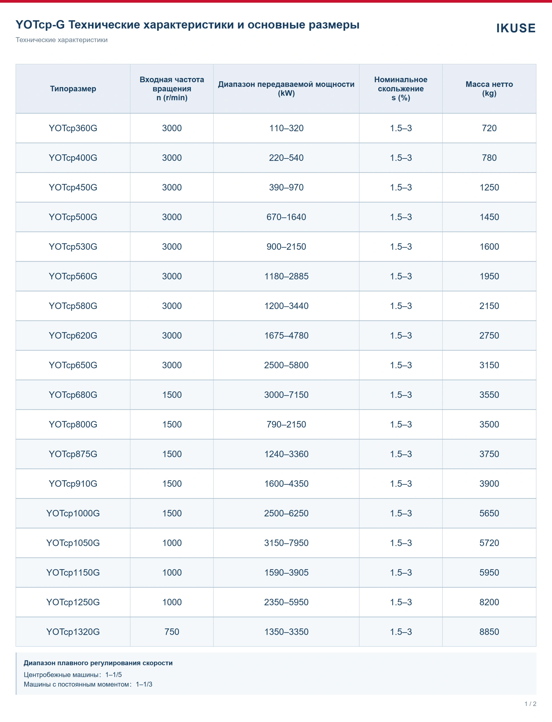Select the Центробежные машины line
Image resolution: width=552 pixels, height=722 pixels.
[x=73, y=675]
